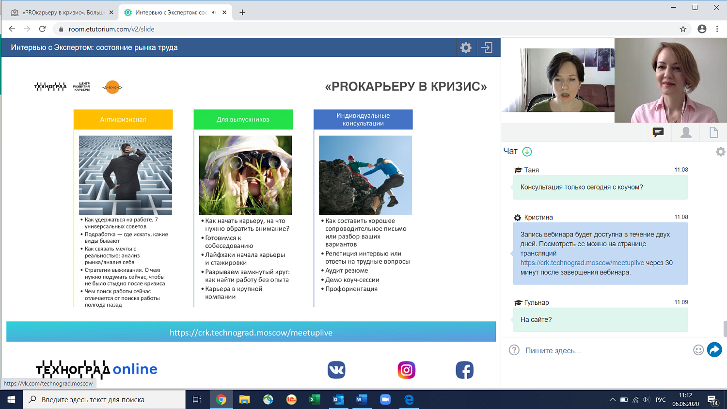Select the 'Для выпускников' green header card
The width and height of the screenshot is (727, 409).
coord(243,119)
